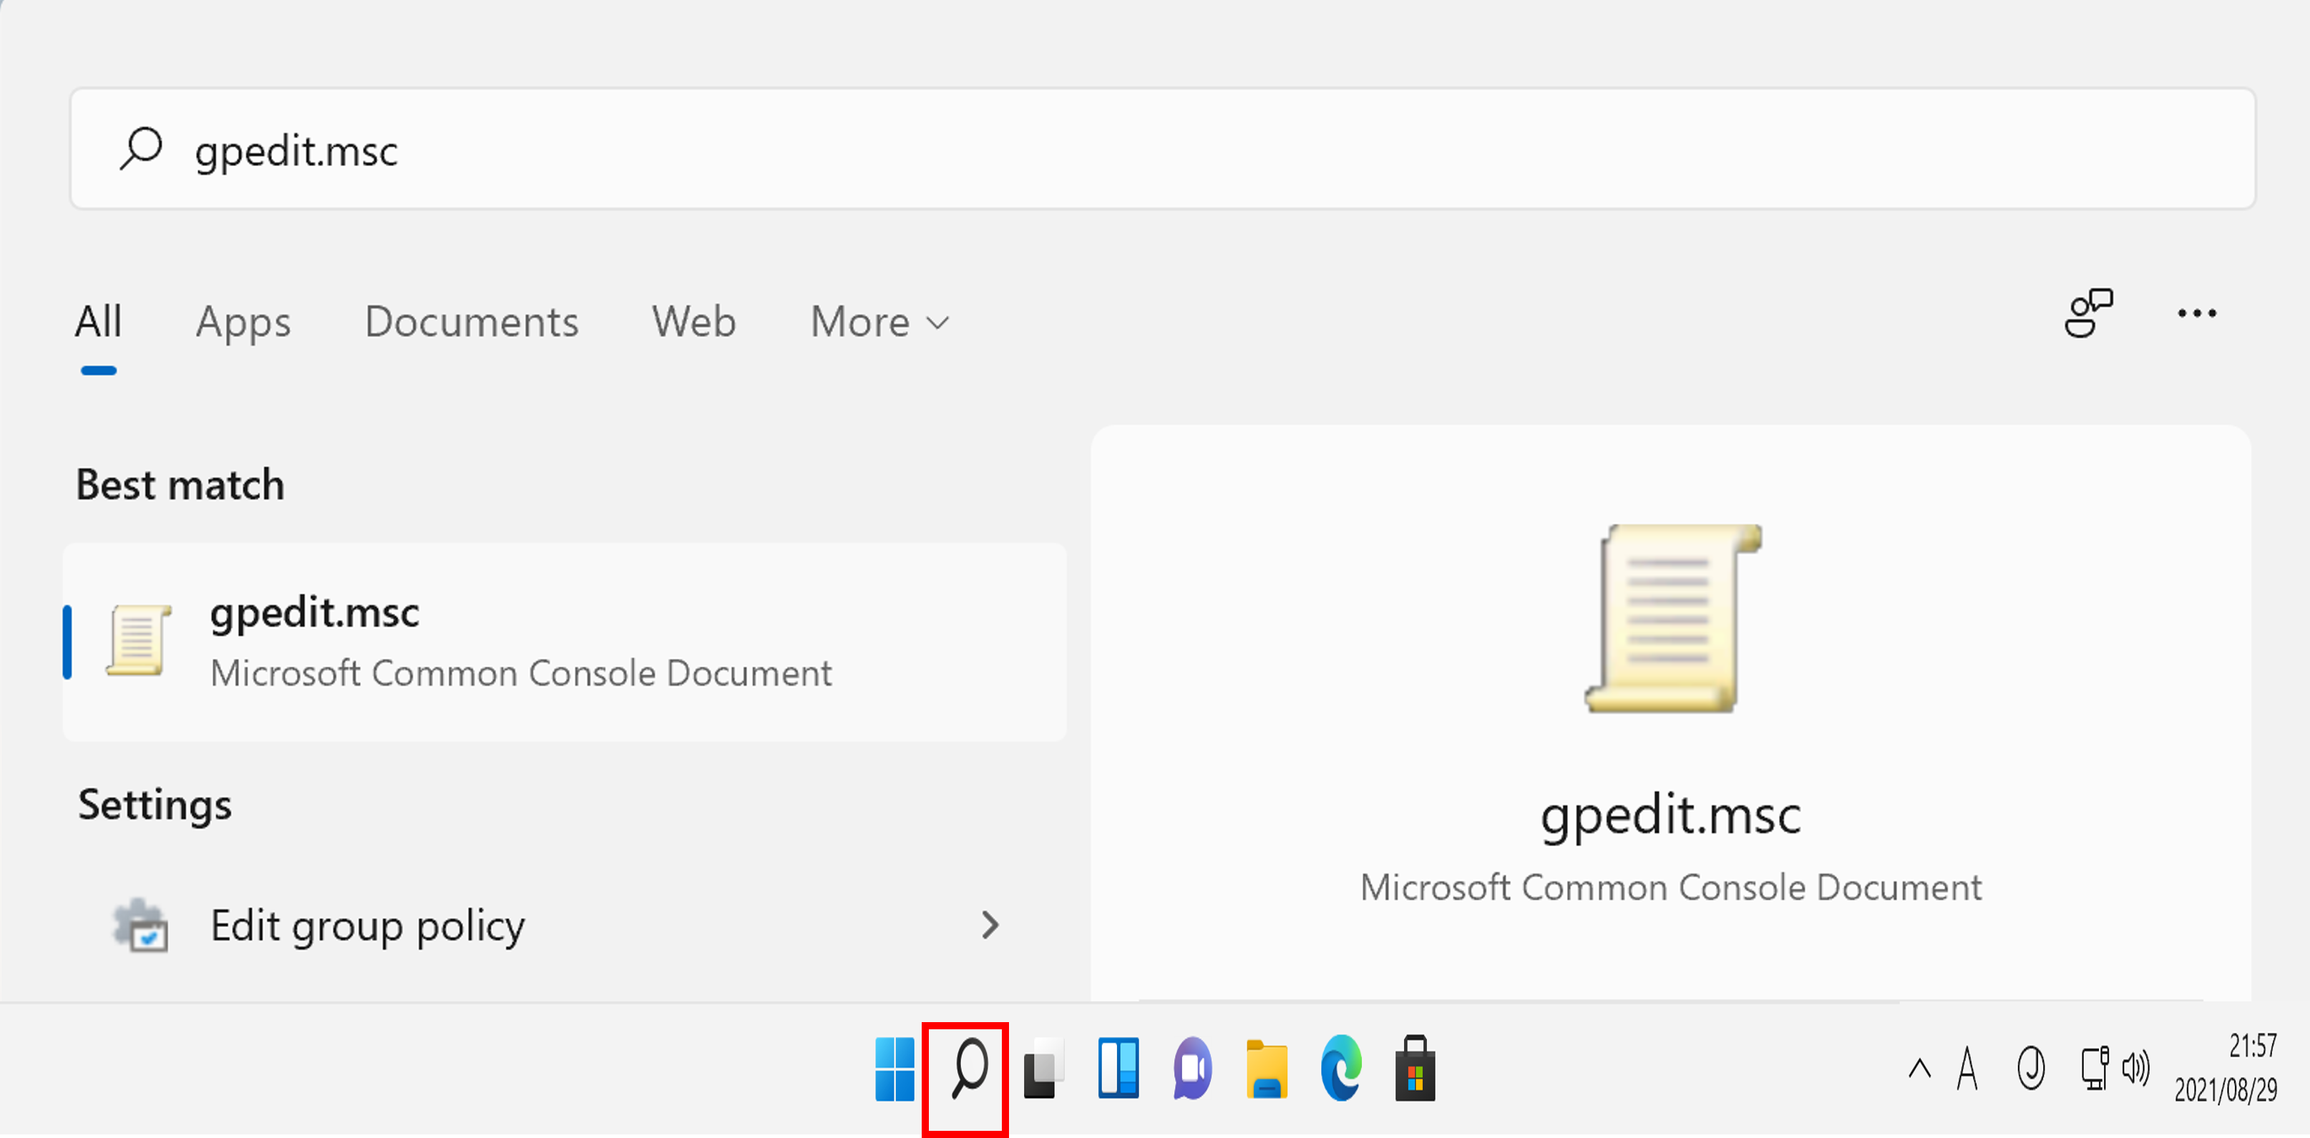Show hidden system tray icons
This screenshot has height=1138, width=2310.
pyautogui.click(x=1919, y=1068)
